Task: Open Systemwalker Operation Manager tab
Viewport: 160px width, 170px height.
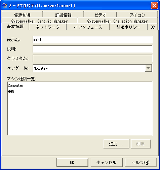Action: coord(117,21)
